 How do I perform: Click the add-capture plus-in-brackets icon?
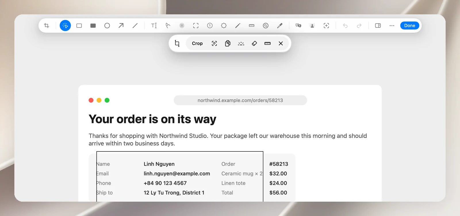coord(326,26)
